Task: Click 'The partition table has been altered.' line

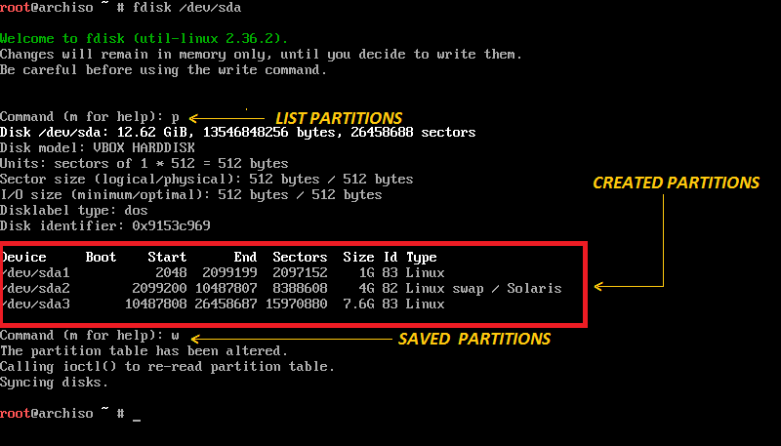Action: click(x=144, y=351)
